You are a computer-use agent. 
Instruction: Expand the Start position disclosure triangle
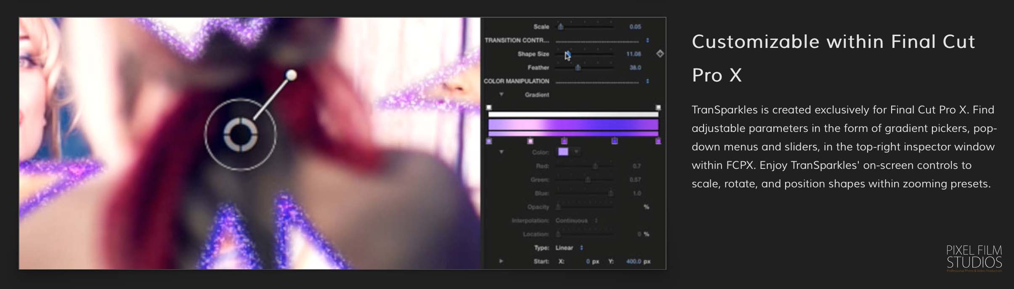[501, 261]
